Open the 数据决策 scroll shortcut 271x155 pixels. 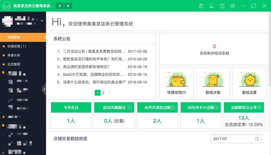[213, 83]
